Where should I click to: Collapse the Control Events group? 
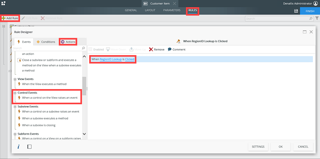click(15, 93)
